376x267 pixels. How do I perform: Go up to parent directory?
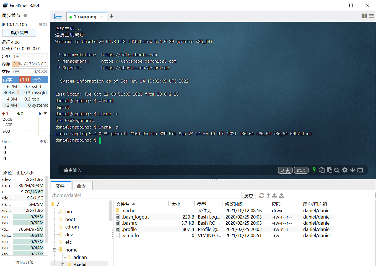pos(268,196)
